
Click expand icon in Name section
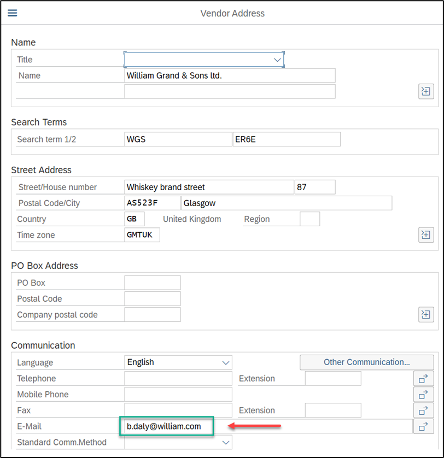point(426,91)
